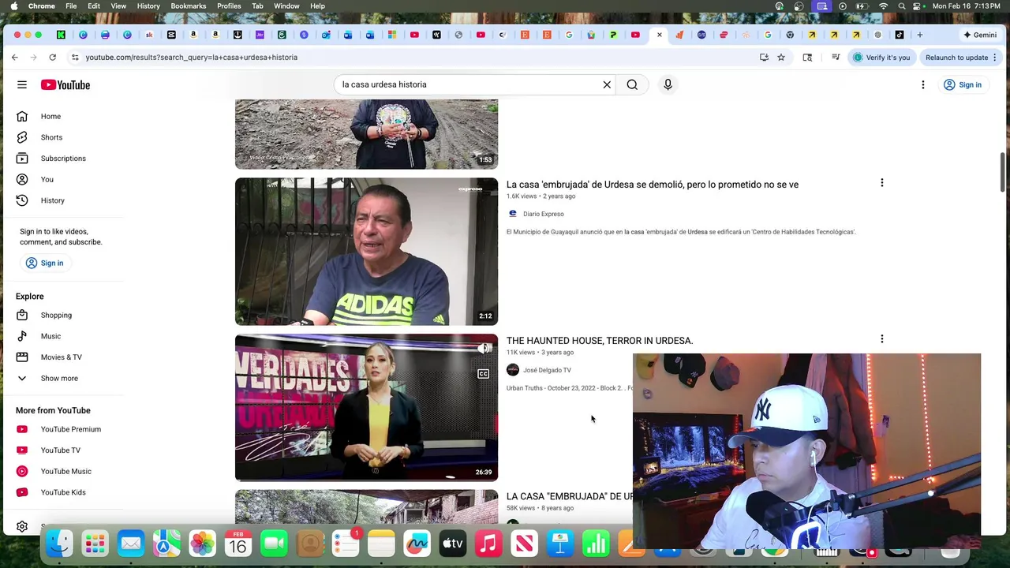Open José Delgado TV channel name
Viewport: 1010px width, 568px height.
(x=547, y=370)
